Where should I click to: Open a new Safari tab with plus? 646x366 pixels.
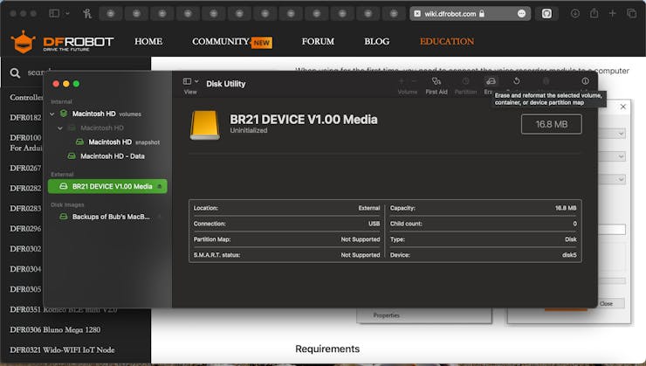point(612,14)
